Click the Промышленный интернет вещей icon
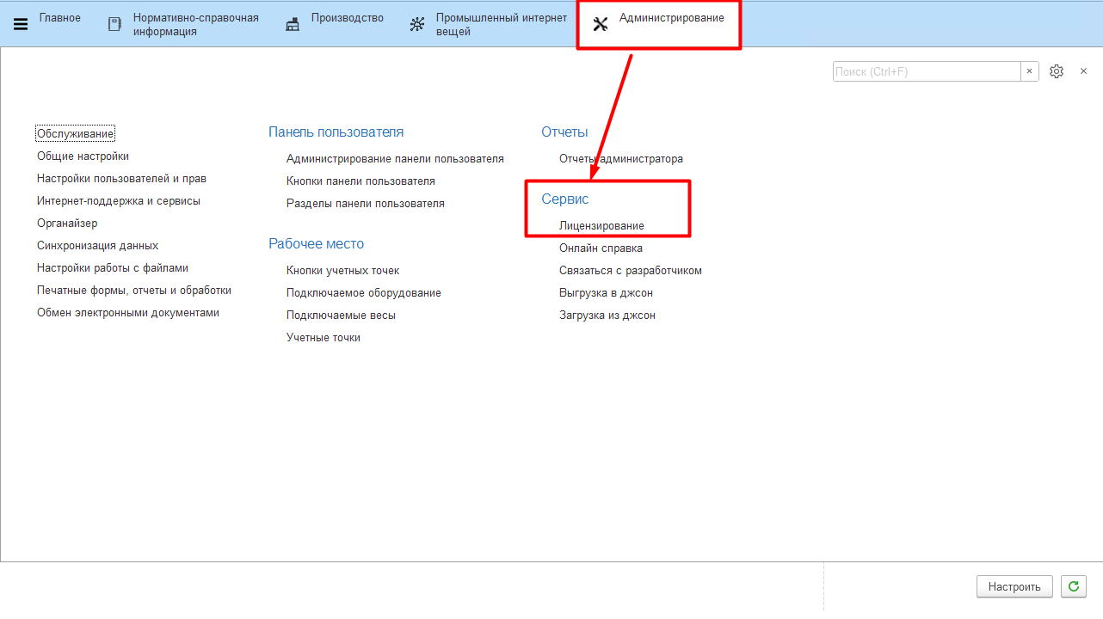 [417, 24]
